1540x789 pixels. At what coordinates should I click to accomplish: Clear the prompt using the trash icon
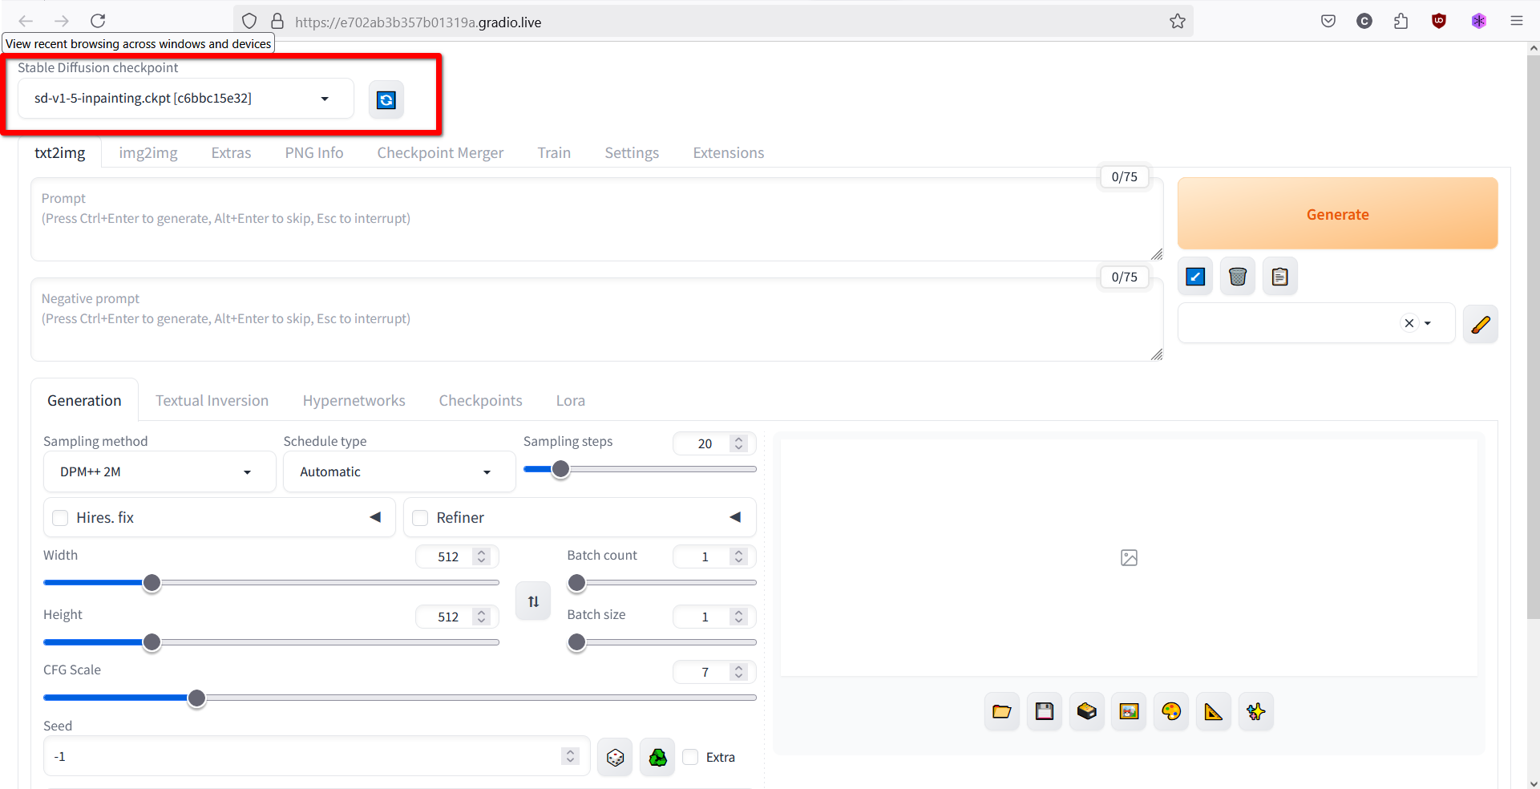coord(1237,276)
